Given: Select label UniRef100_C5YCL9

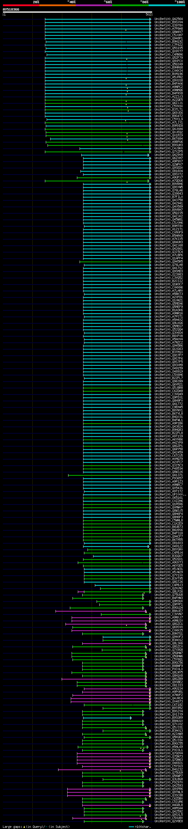Looking at the screenshot, I should (169, 119).
